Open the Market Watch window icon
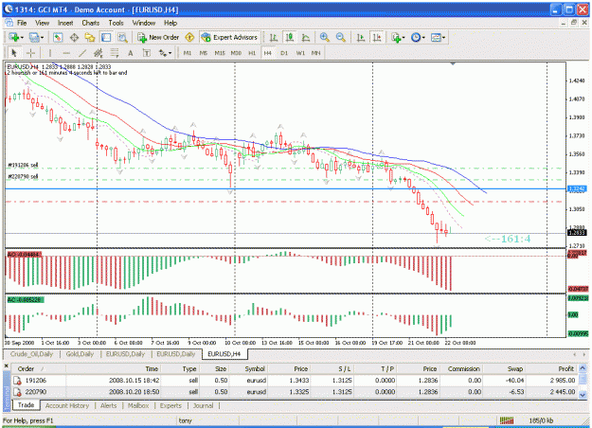The image size is (592, 428). 58,37
